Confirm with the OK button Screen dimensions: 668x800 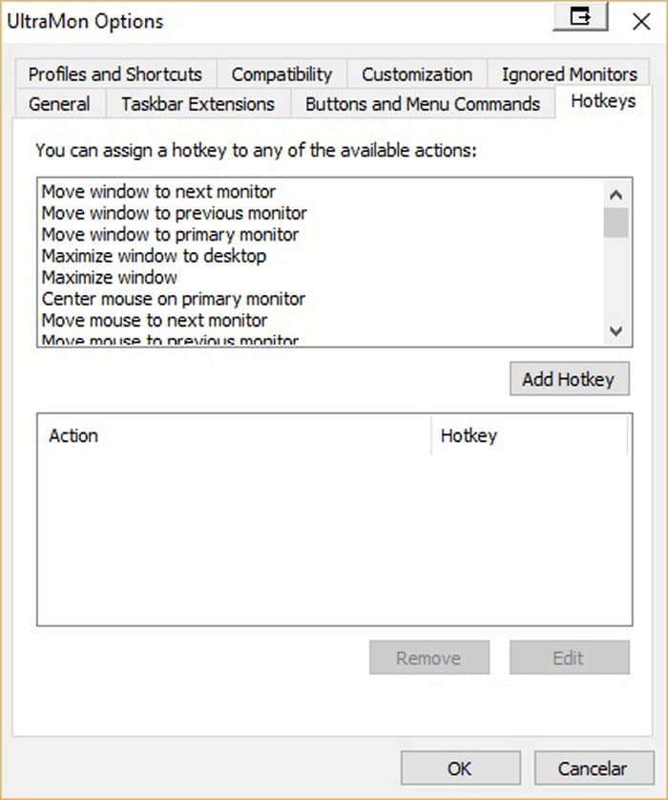[461, 768]
